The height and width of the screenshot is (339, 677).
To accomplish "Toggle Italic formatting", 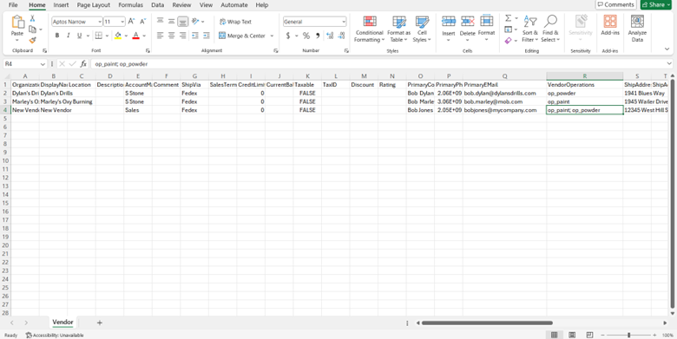I will [68, 36].
